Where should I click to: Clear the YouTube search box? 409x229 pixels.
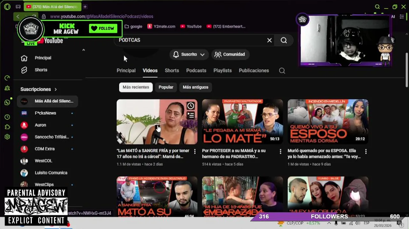coord(269,40)
